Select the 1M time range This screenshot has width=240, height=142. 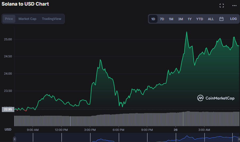click(171, 19)
